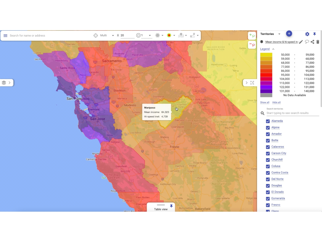Click the concentric rings radius icon
The height and width of the screenshot is (242, 322).
138,35
